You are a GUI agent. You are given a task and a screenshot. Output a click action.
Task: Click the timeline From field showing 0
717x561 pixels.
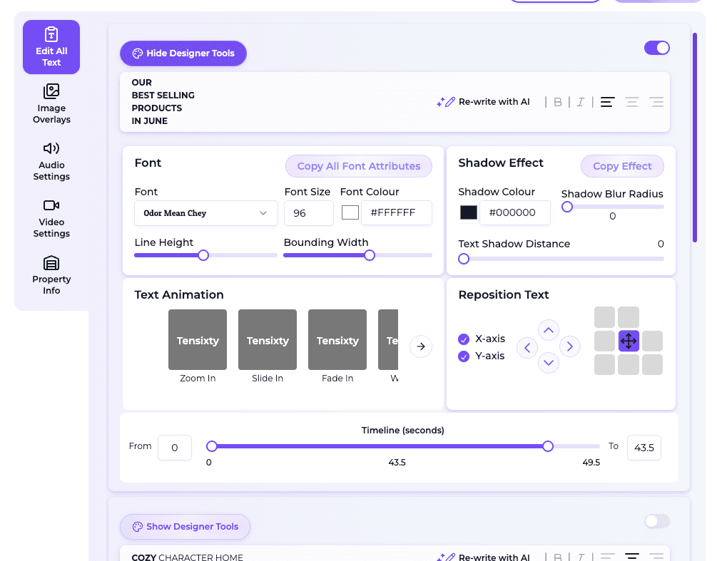[x=175, y=448]
